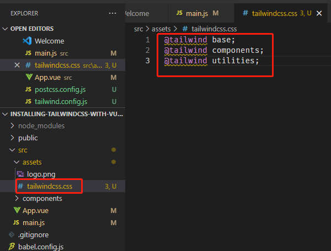The image size is (331, 251).
Task: Click JS icon of main.js in src folder
Action: [16, 222]
